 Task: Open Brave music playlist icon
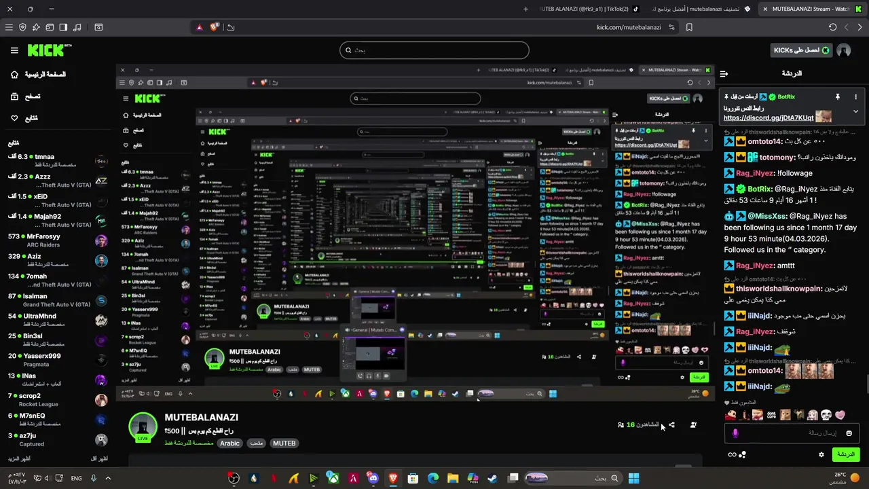pyautogui.click(x=77, y=27)
